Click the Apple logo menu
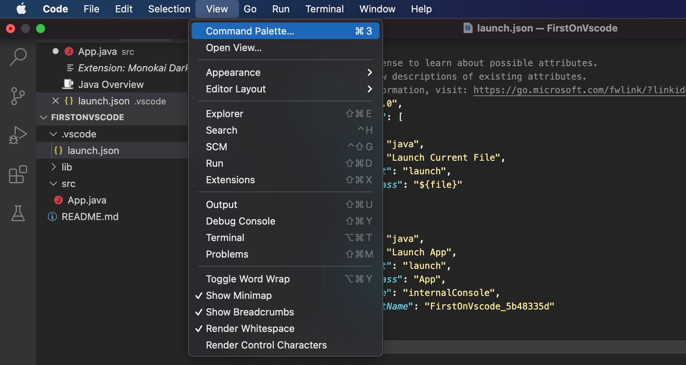The width and height of the screenshot is (686, 365). [x=21, y=9]
